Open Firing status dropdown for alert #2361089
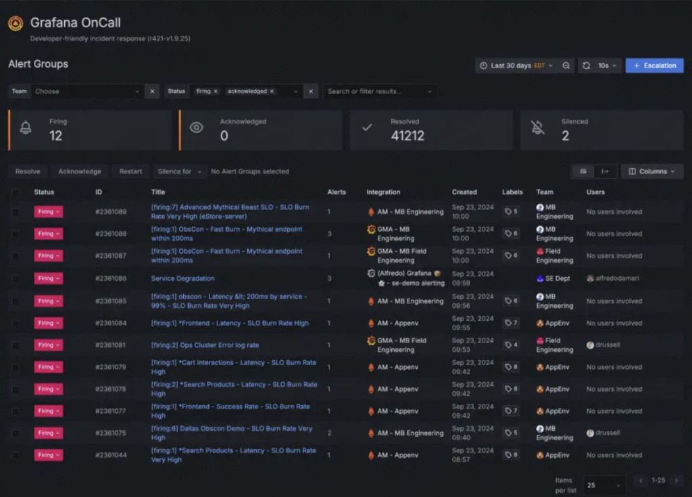692x497 pixels. click(49, 211)
